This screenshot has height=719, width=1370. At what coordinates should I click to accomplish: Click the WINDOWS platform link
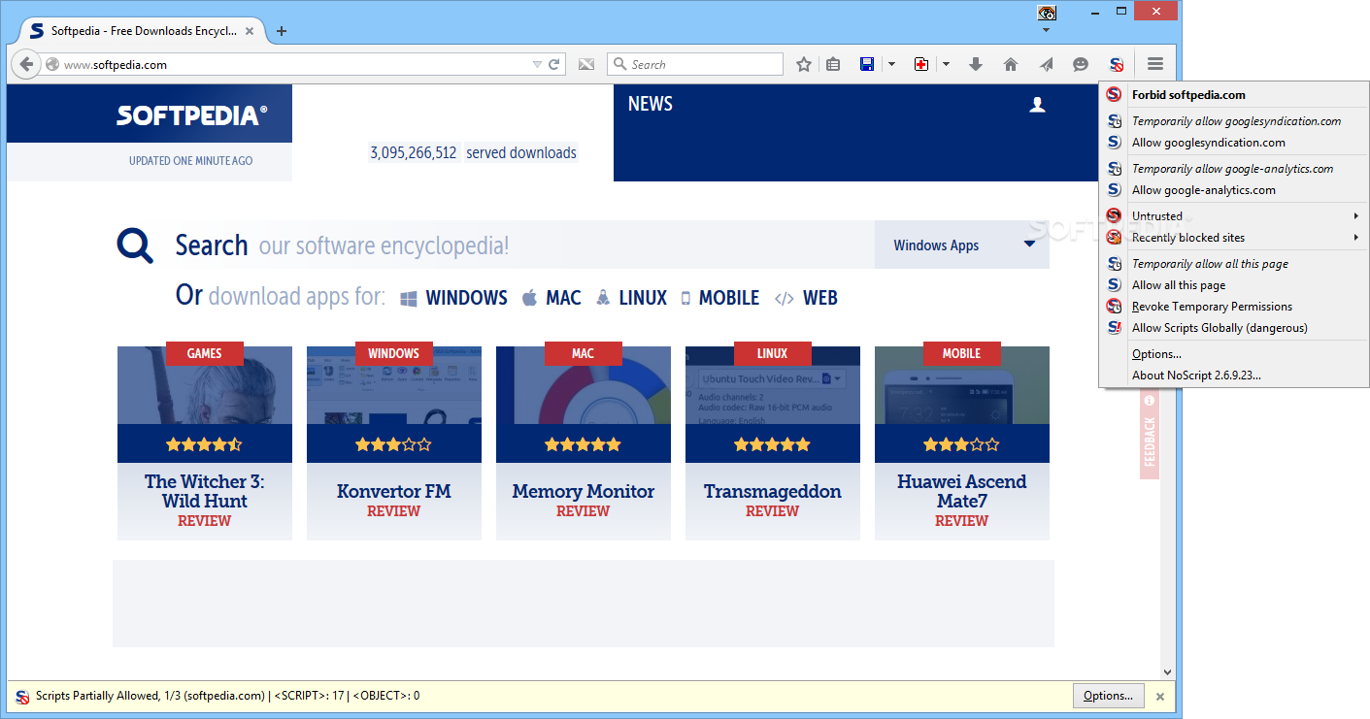453,298
